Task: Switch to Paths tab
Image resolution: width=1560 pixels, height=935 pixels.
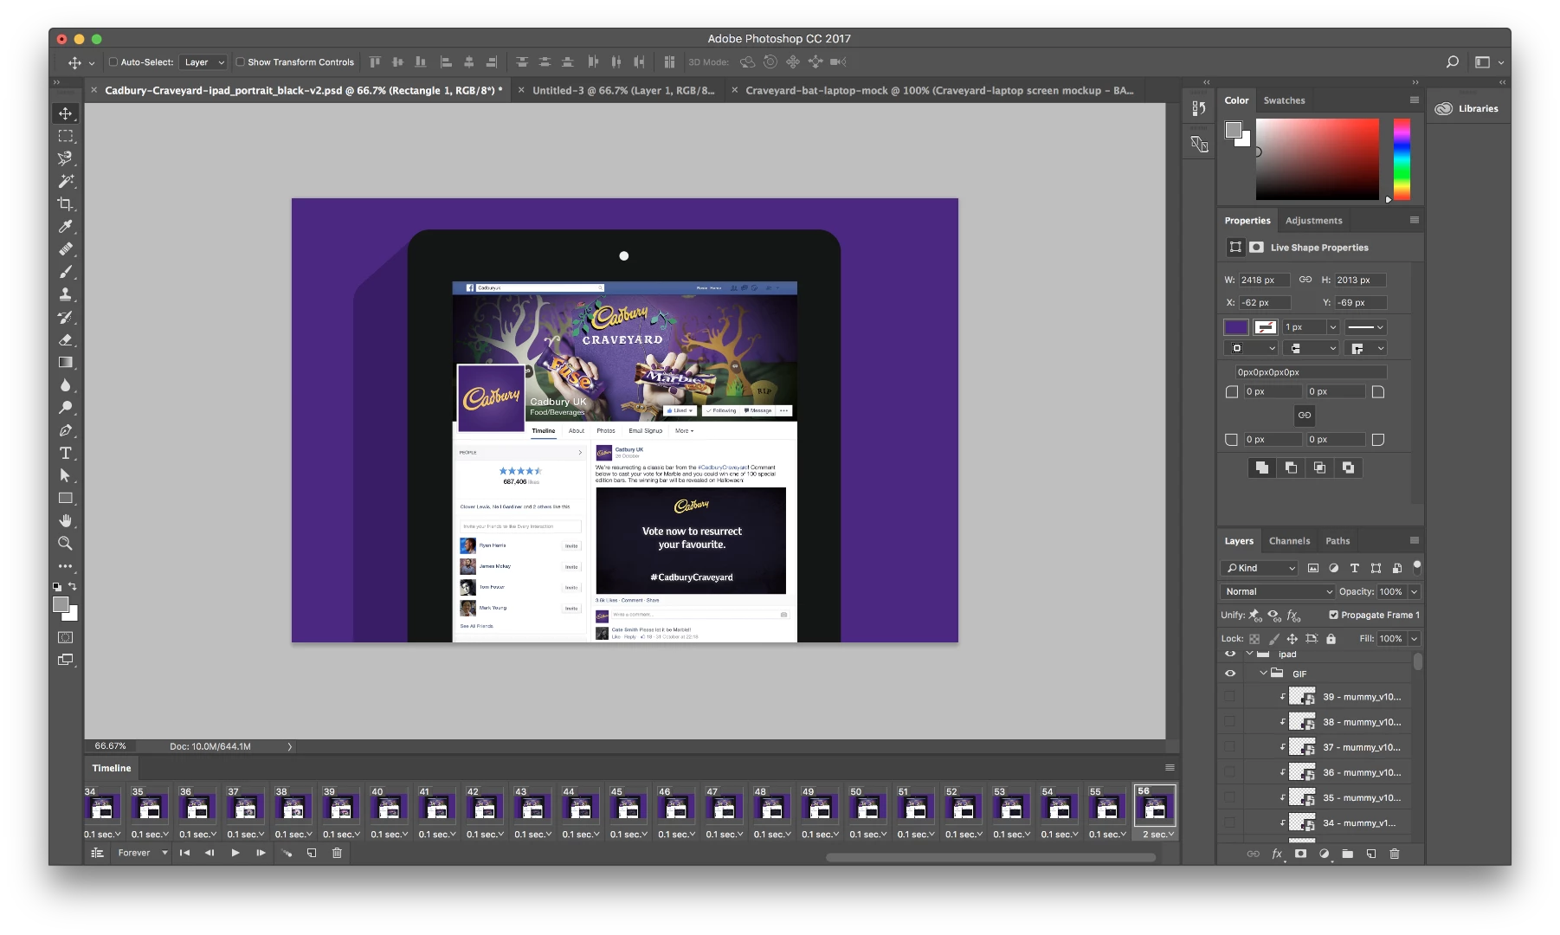Action: coord(1338,541)
